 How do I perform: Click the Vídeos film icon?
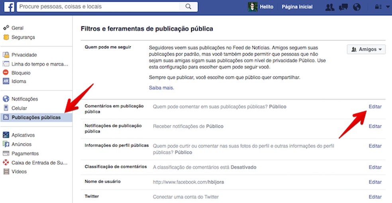pyautogui.click(x=6, y=172)
